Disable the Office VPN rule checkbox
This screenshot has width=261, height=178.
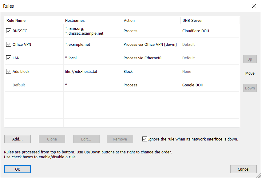click(9, 44)
